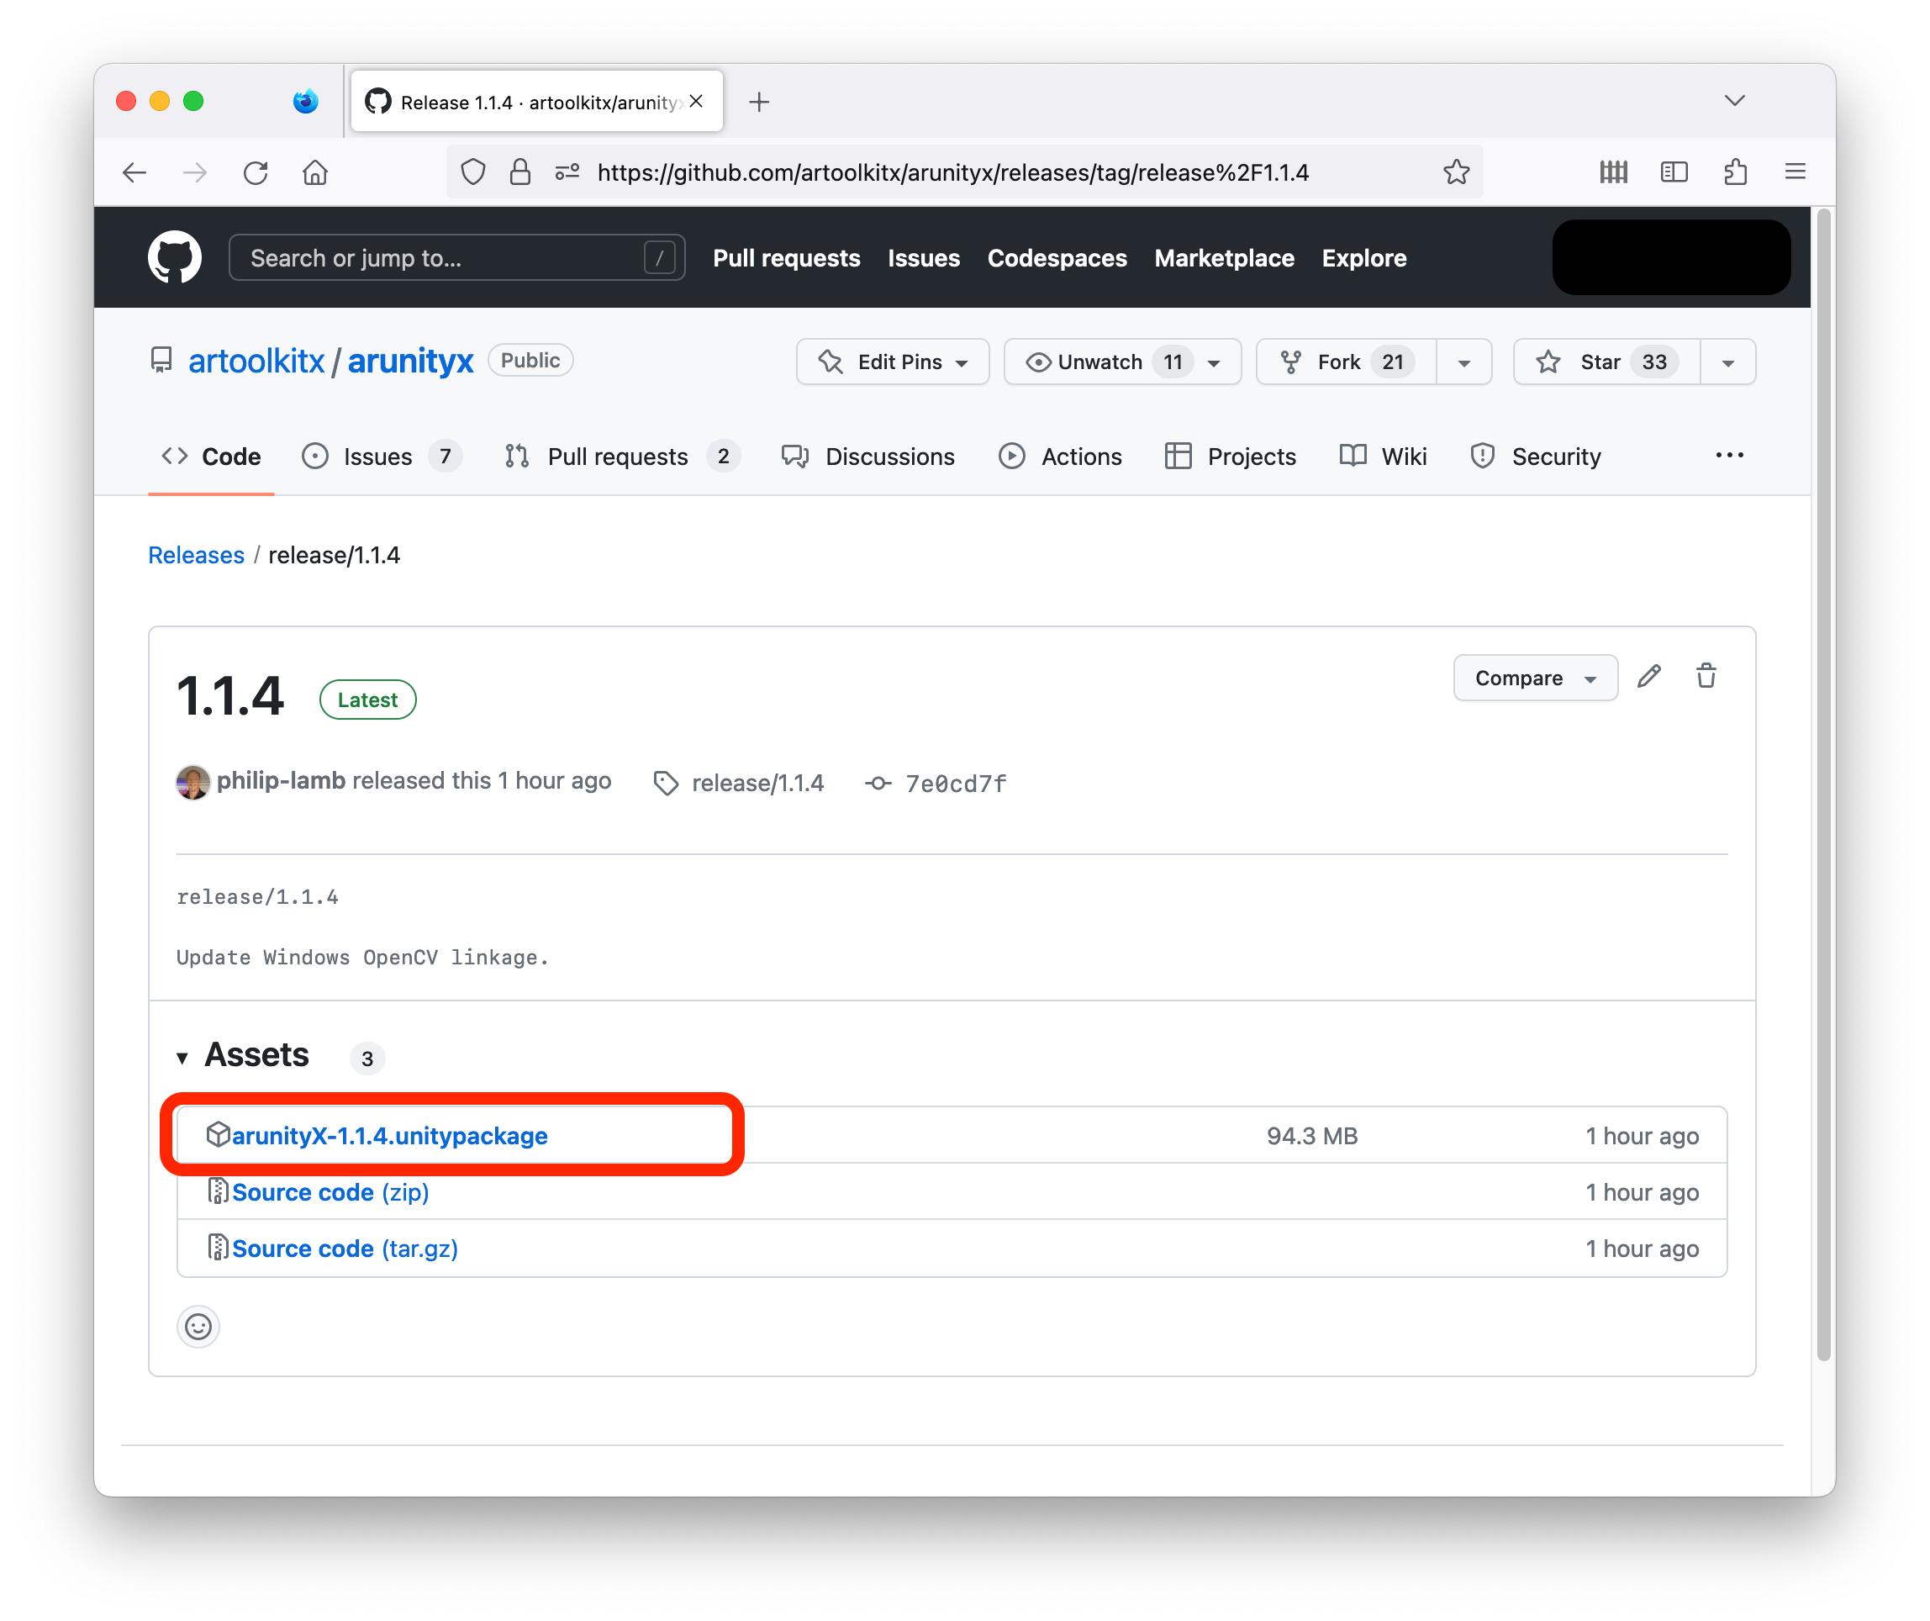Click the Firefox view icon
1930x1621 pixels.
305,101
